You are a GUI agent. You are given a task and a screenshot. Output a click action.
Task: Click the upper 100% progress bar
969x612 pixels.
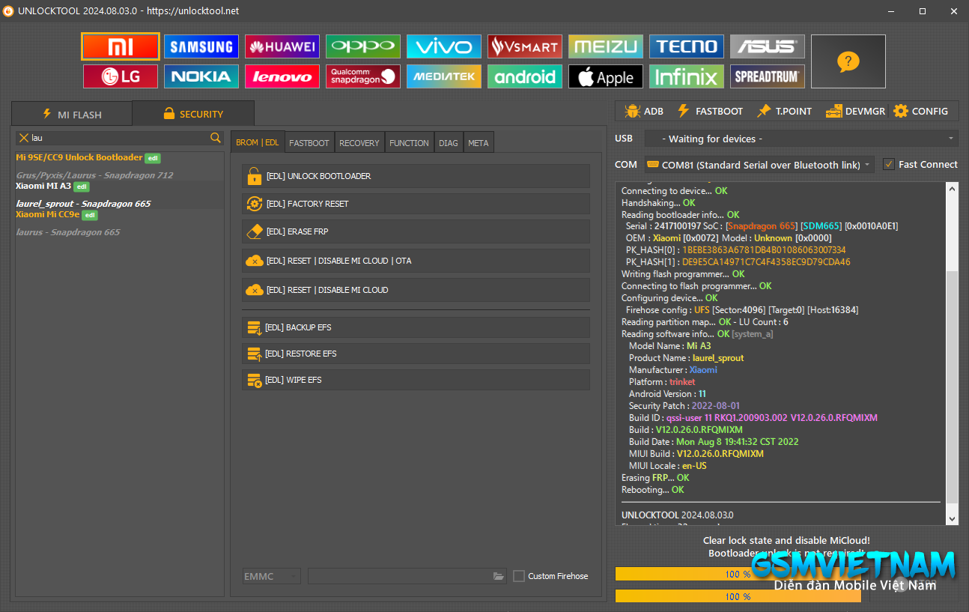(x=738, y=574)
